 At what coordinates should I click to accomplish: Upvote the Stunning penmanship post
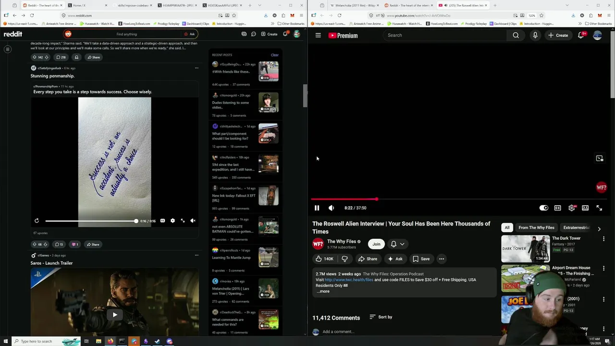(34, 245)
